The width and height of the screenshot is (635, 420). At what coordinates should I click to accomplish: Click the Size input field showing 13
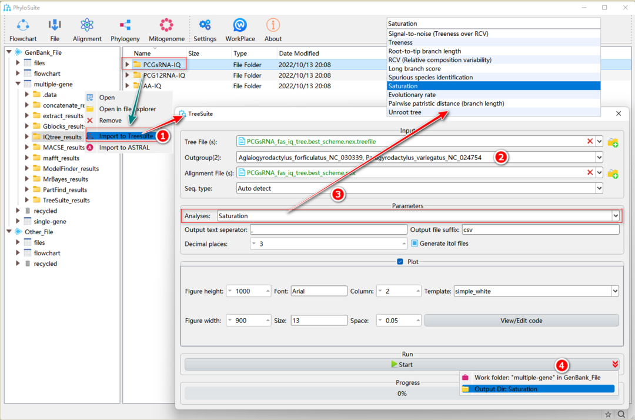point(319,321)
